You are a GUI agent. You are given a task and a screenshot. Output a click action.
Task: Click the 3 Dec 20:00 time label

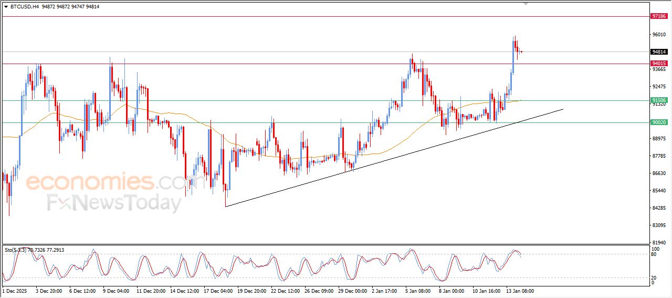pos(48,291)
